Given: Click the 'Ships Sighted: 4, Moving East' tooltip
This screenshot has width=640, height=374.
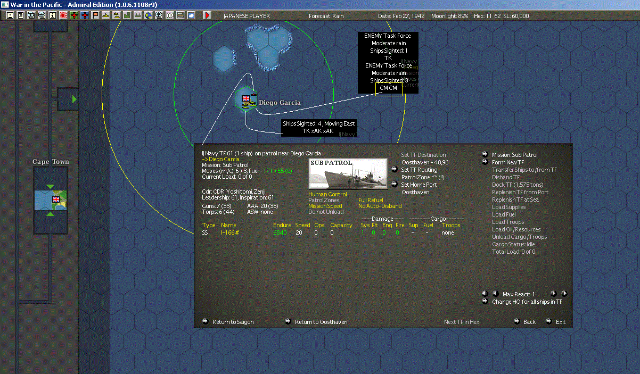Looking at the screenshot, I should click(x=318, y=127).
